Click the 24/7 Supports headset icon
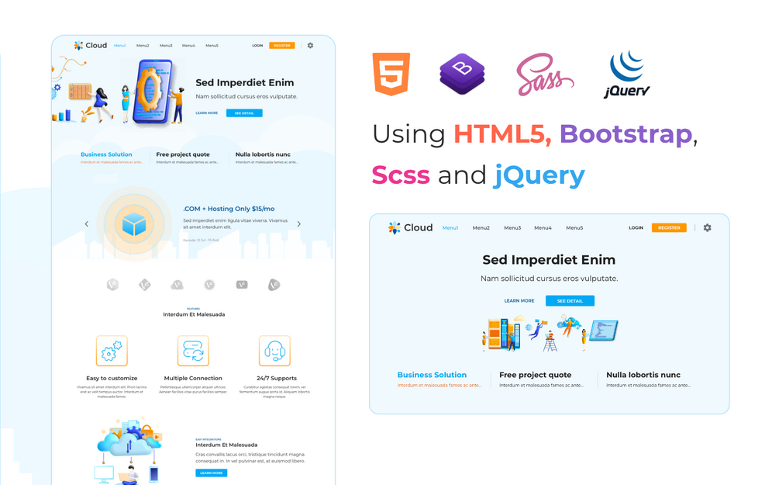 pos(274,351)
